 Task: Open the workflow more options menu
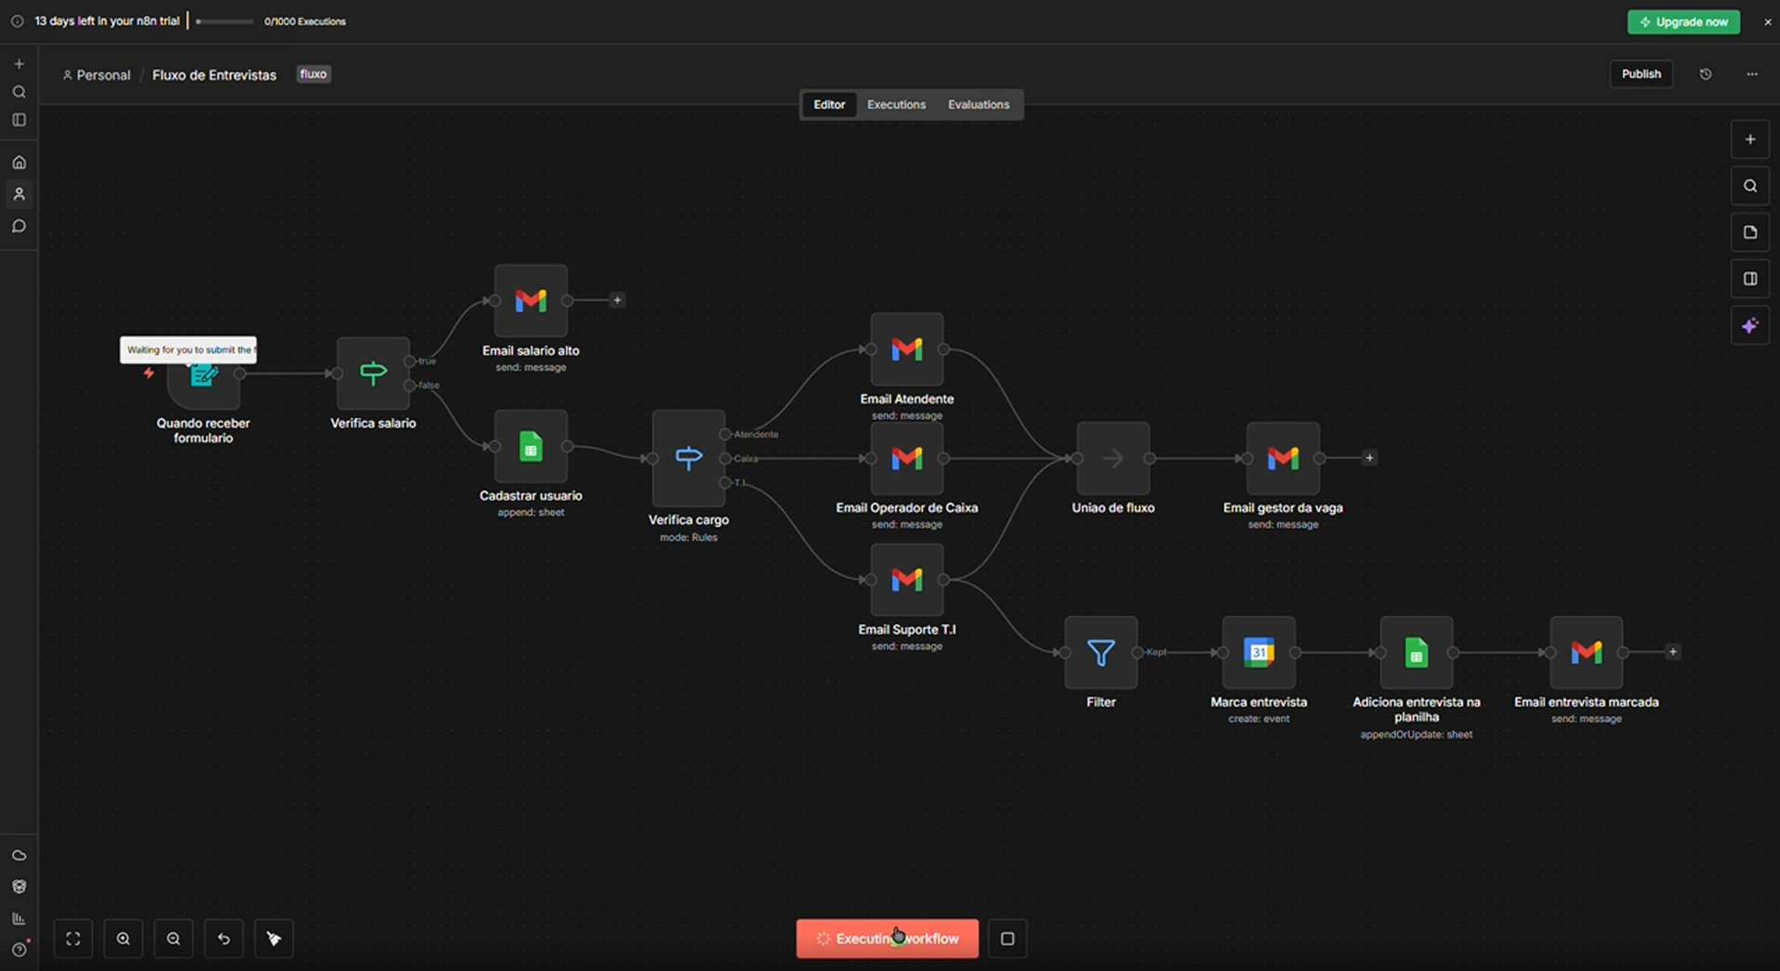[x=1752, y=74]
